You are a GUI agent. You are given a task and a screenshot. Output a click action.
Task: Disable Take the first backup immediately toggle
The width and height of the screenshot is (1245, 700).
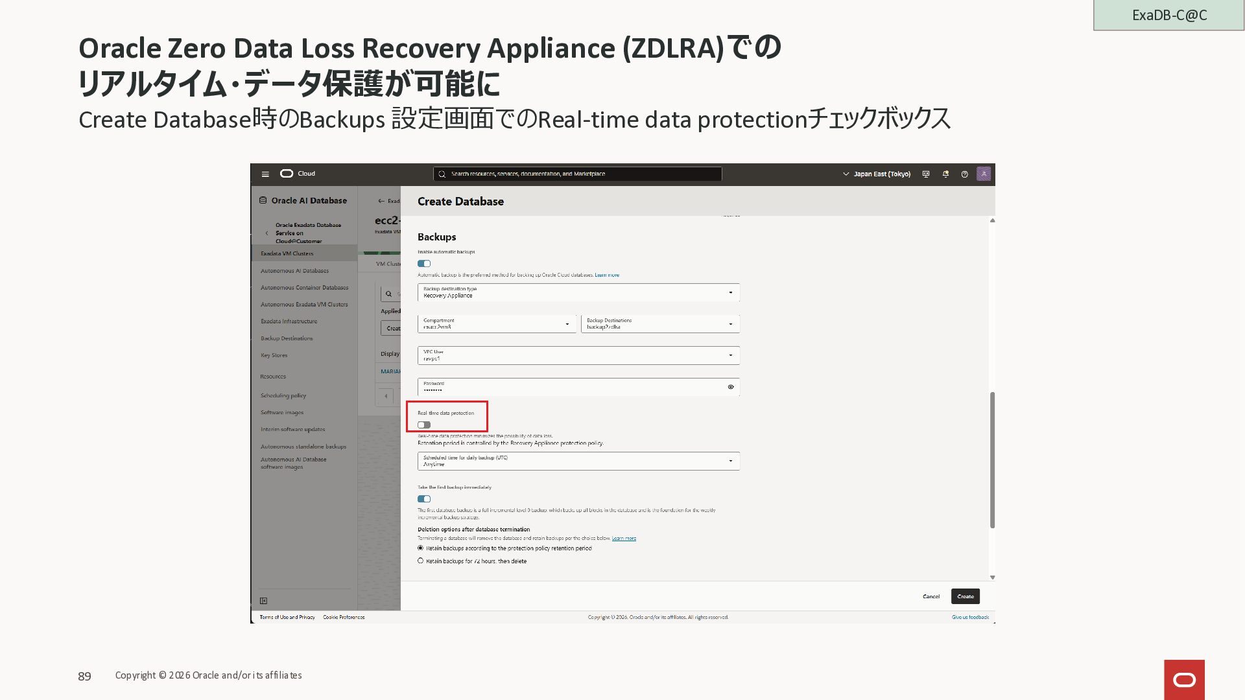pyautogui.click(x=424, y=499)
